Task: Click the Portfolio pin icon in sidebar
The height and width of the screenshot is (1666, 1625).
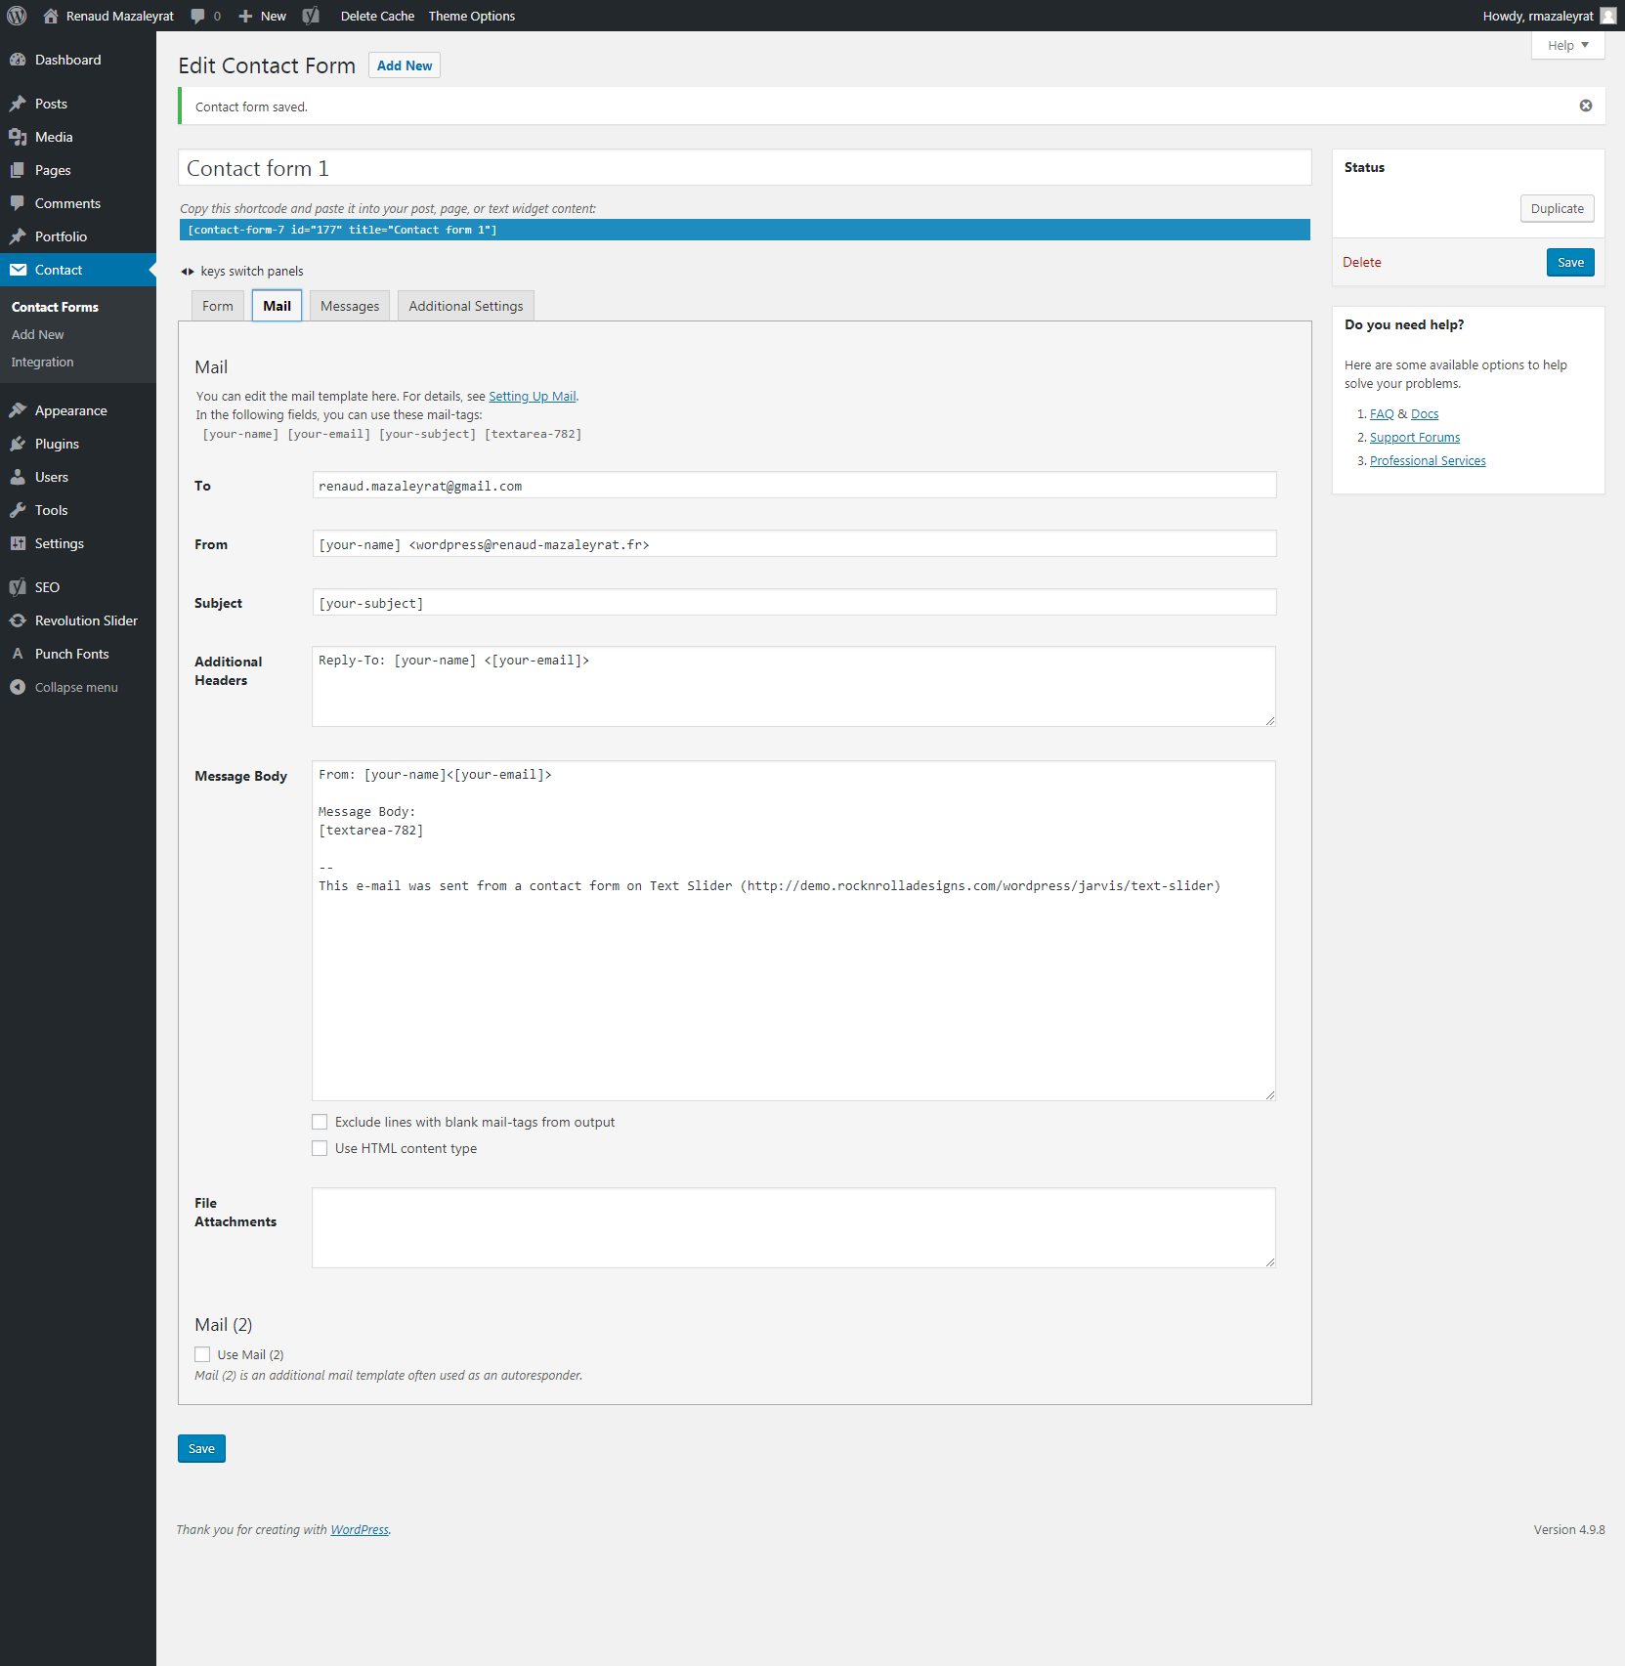Action: [x=18, y=236]
